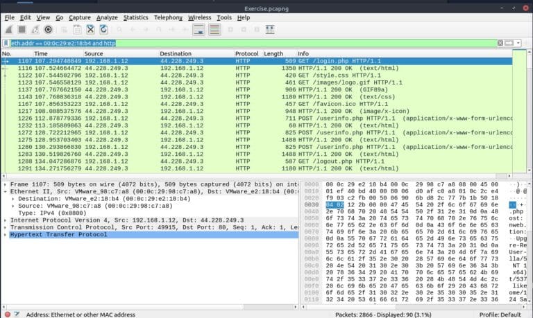The width and height of the screenshot is (533, 318).
Task: Open capture options dialog
Action: click(x=49, y=30)
